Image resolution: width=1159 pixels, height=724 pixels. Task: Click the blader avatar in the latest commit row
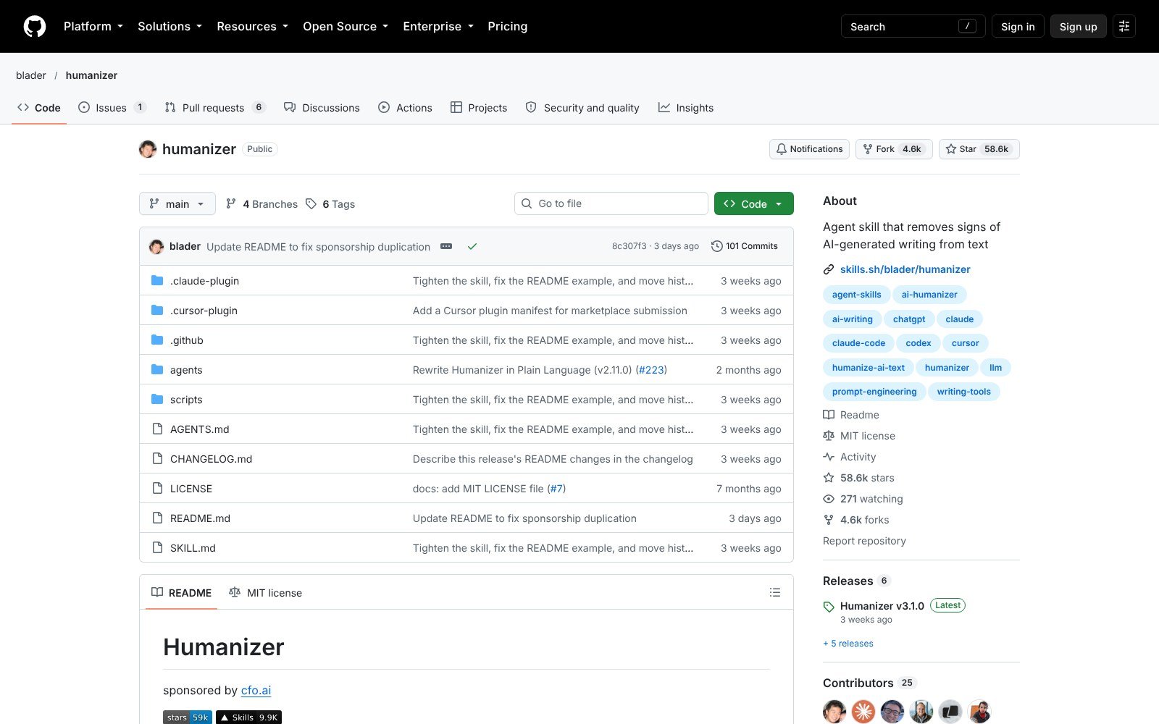coord(156,247)
